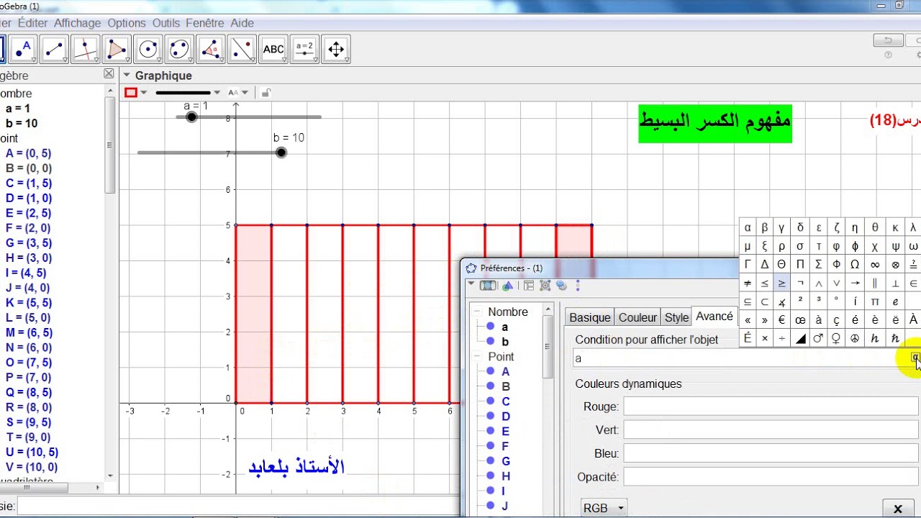Select the Angle tool
Viewport: 921px width, 518px height.
pos(211,49)
